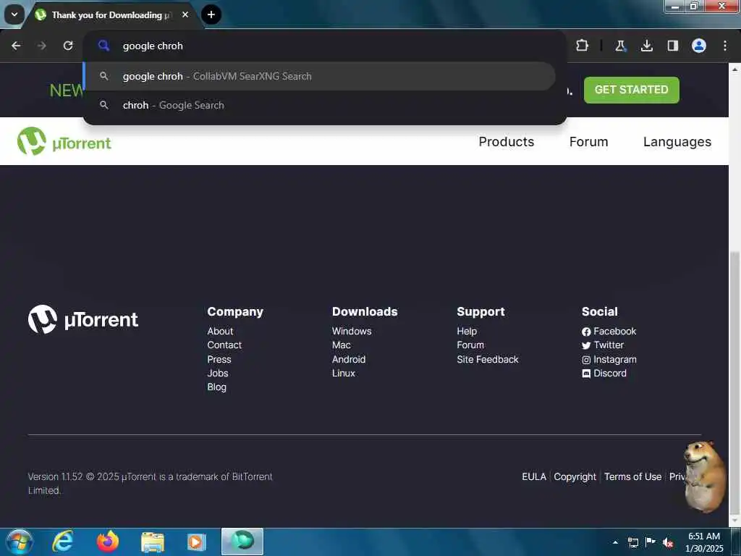The height and width of the screenshot is (556, 741).
Task: Open the Windows download link
Action: coord(352,332)
